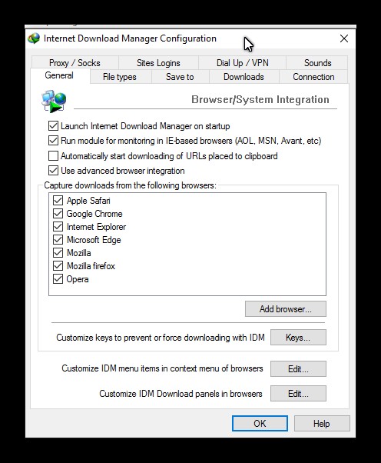
Task: Click Capture downloads from the following browsers label
Action: [130, 185]
